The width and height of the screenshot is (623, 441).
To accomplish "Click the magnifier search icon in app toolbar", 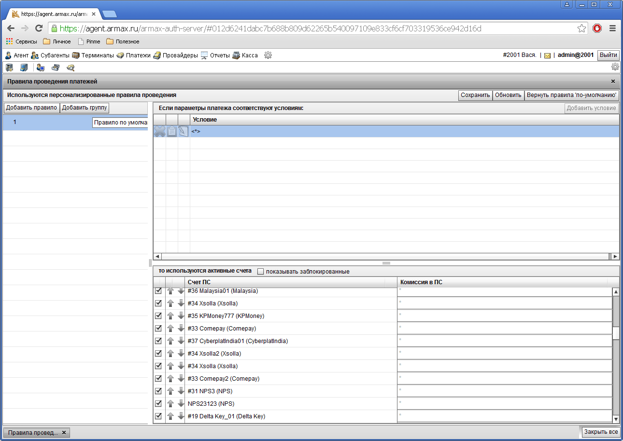I will (71, 68).
